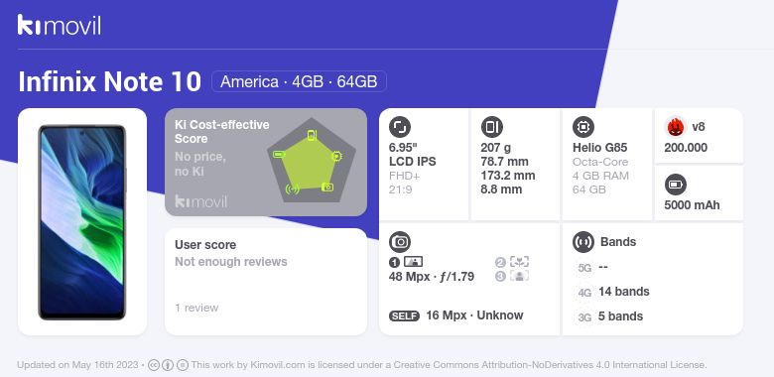Click the Ki score pentagon radar chart
The height and width of the screenshot is (377, 774).
[312, 161]
